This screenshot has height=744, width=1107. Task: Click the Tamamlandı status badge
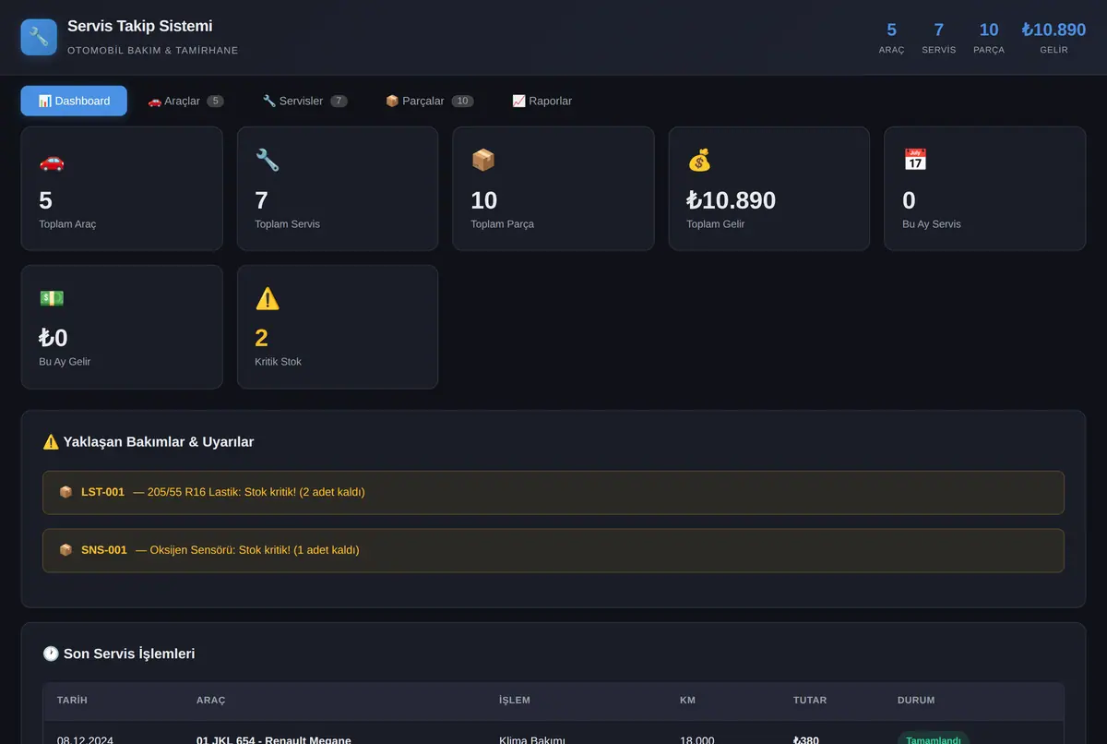934,739
